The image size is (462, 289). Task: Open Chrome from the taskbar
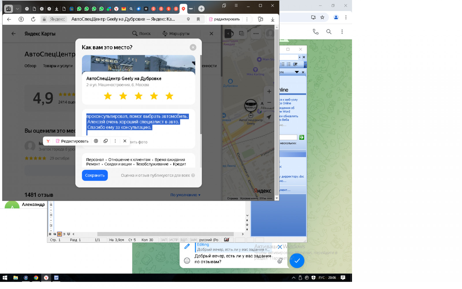pos(36,278)
